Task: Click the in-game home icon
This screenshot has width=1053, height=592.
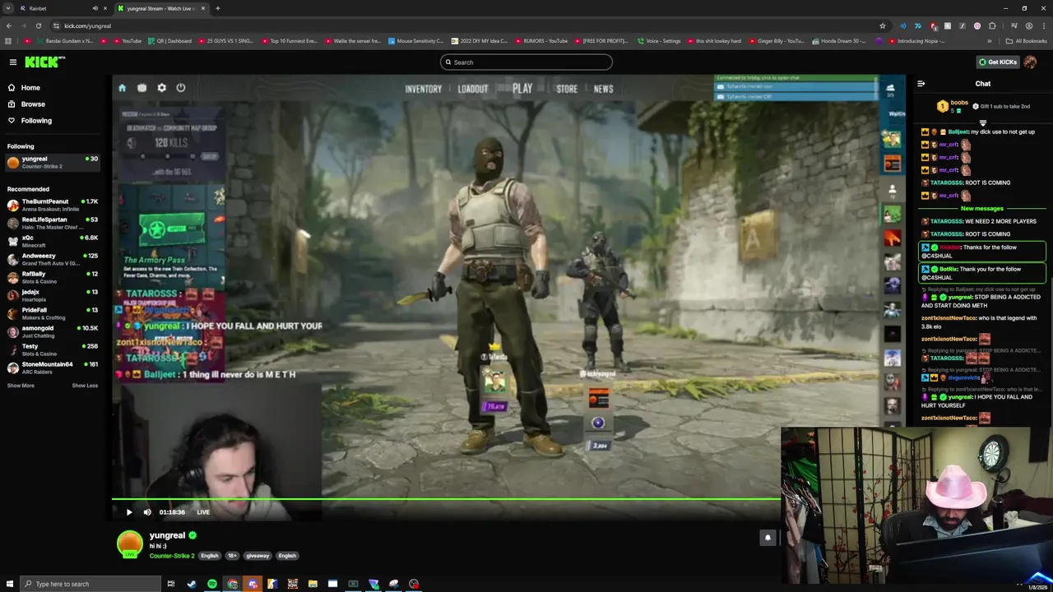Action: (122, 88)
